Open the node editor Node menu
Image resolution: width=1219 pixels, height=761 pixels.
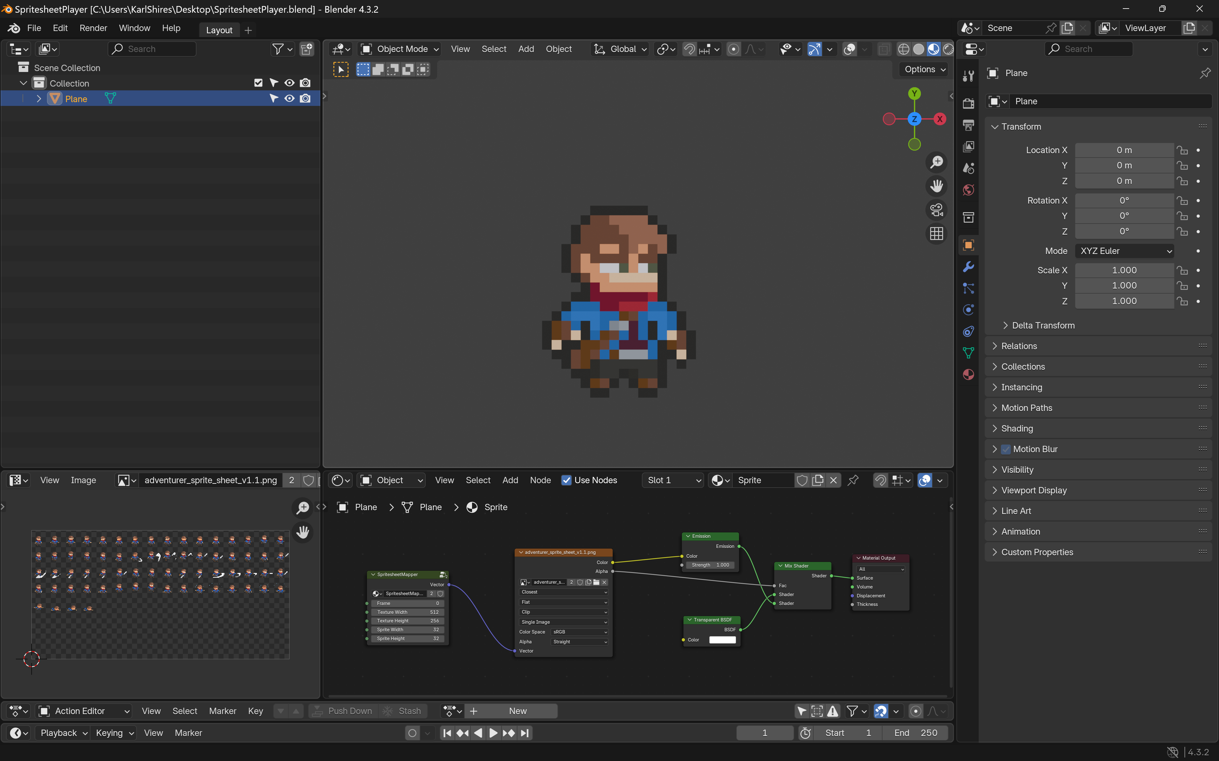coord(540,480)
